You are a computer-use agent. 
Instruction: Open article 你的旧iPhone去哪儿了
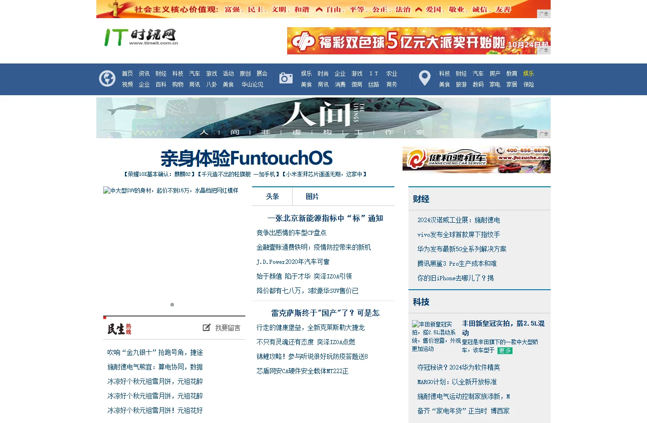tap(455, 278)
